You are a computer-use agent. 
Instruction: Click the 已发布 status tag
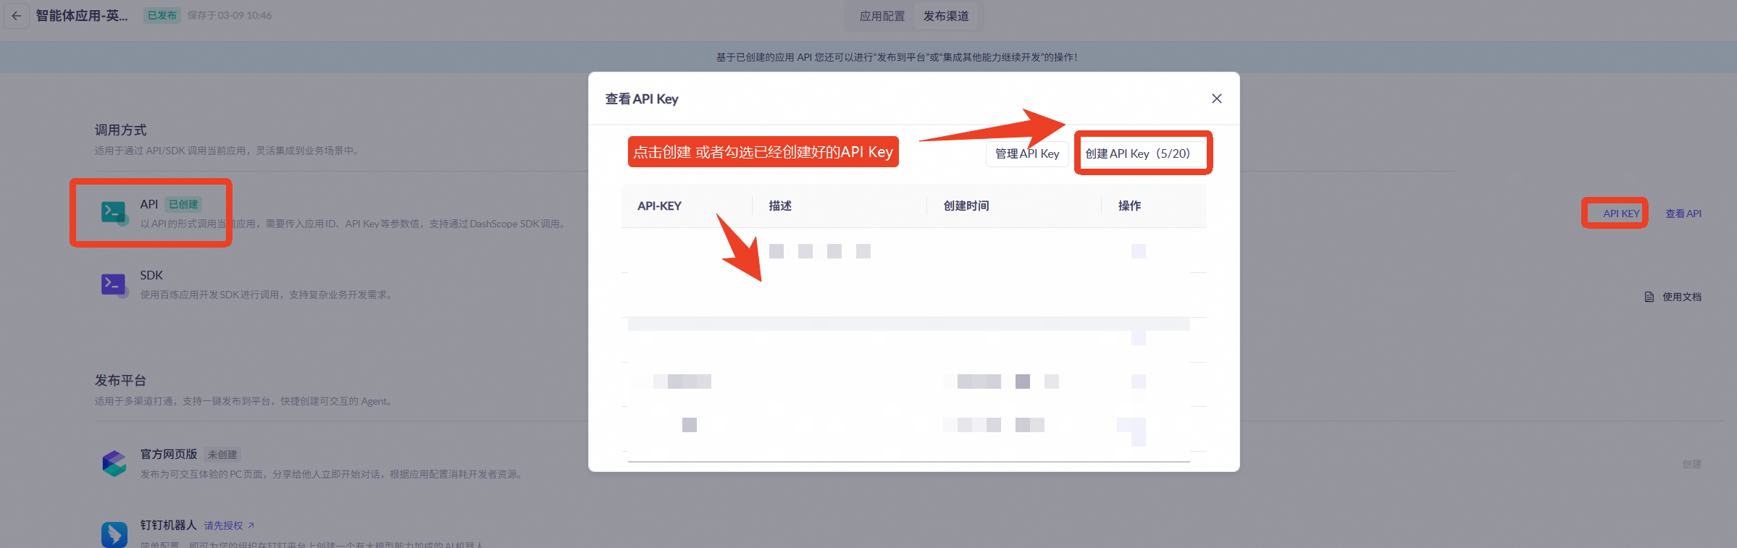tap(162, 15)
